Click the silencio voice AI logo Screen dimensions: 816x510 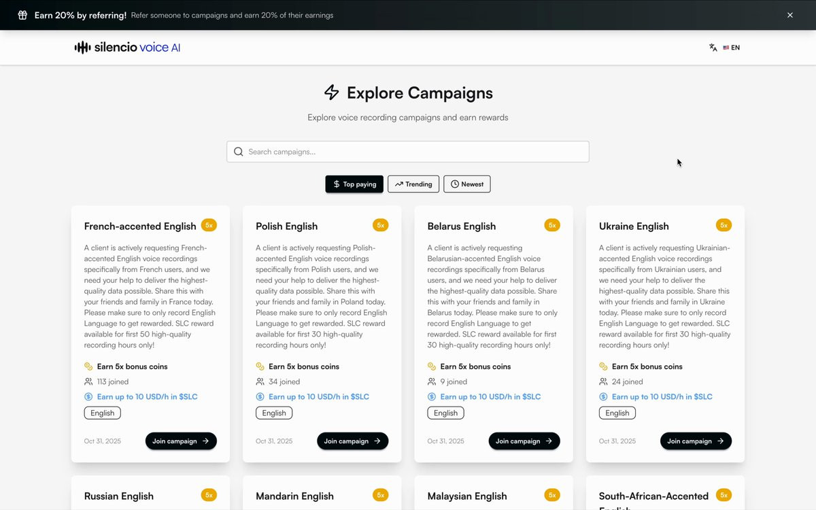(x=127, y=48)
